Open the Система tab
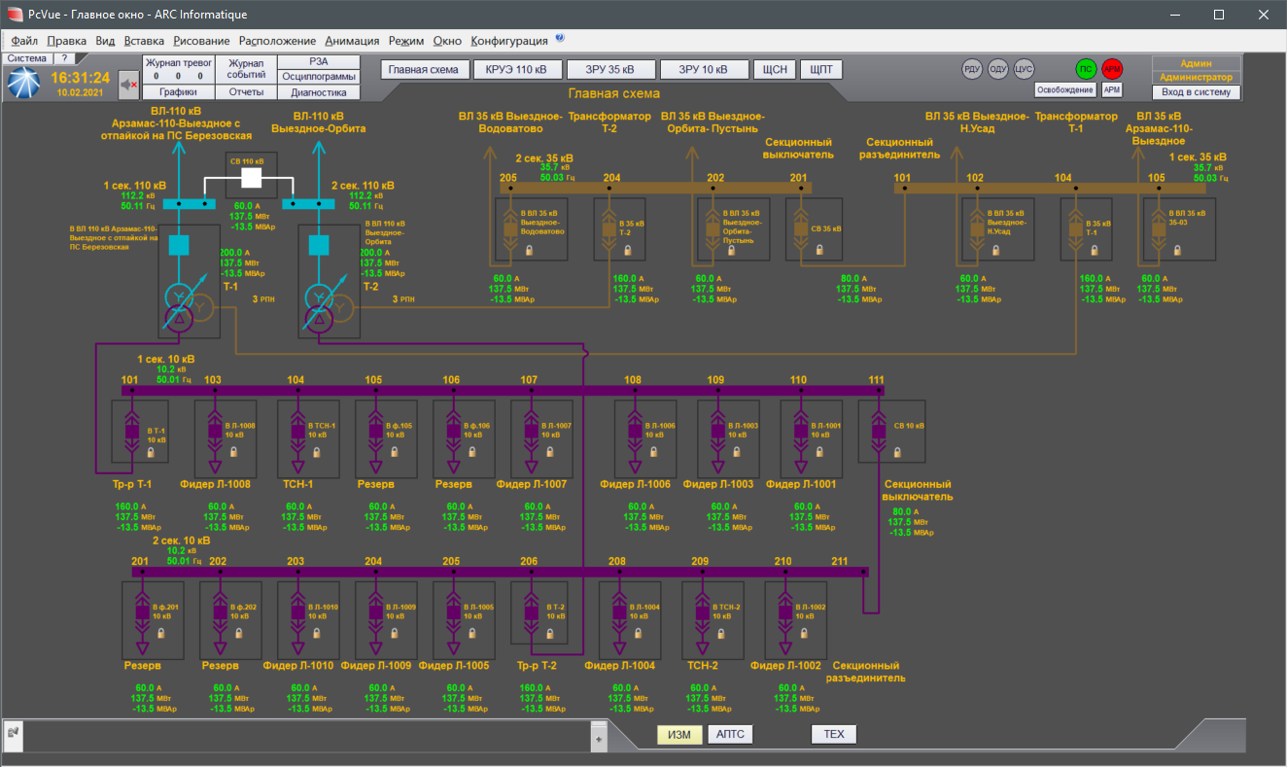 coord(26,58)
